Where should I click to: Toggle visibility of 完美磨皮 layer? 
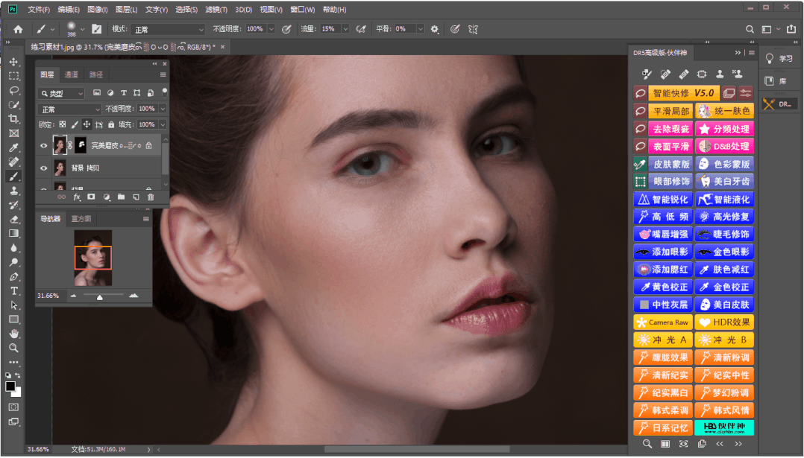tap(44, 146)
